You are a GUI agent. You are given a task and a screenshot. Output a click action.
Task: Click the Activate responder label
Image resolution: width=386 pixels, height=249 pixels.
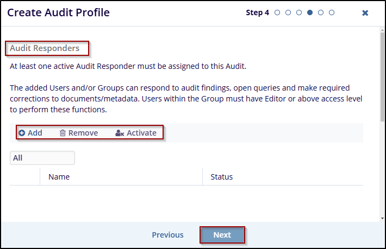[x=141, y=133]
